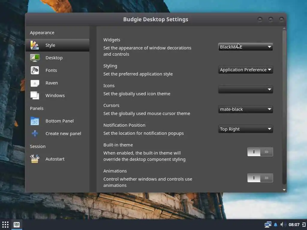The width and height of the screenshot is (307, 230).
Task: Click the scrollbar up arrow
Action: click(284, 28)
